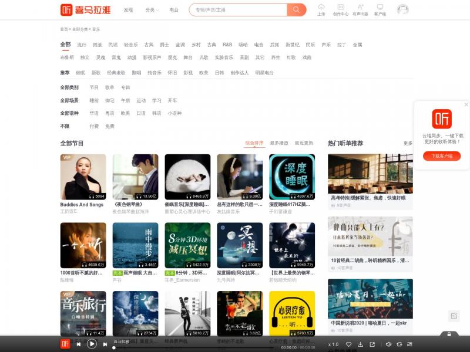Open Buddies And Songs album cover
This screenshot has height=352, width=470.
pos(83,177)
